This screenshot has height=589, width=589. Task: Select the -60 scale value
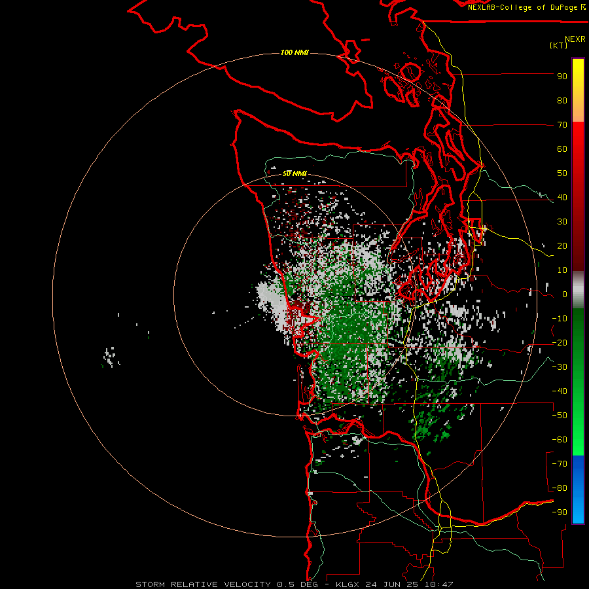point(560,440)
